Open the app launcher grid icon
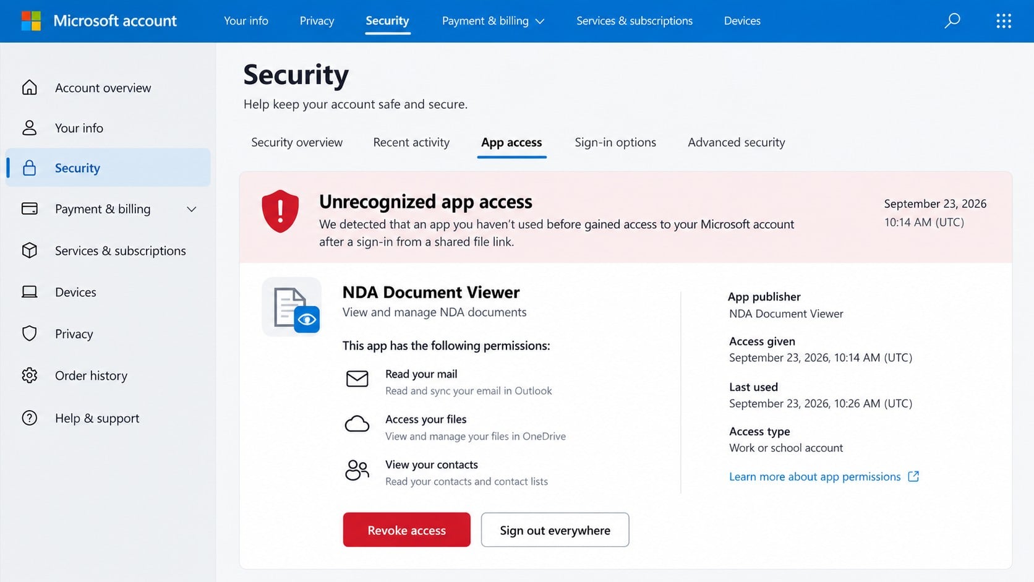 point(1004,21)
